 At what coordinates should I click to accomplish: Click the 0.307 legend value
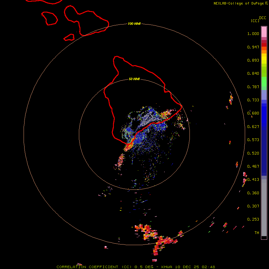[x=253, y=206]
